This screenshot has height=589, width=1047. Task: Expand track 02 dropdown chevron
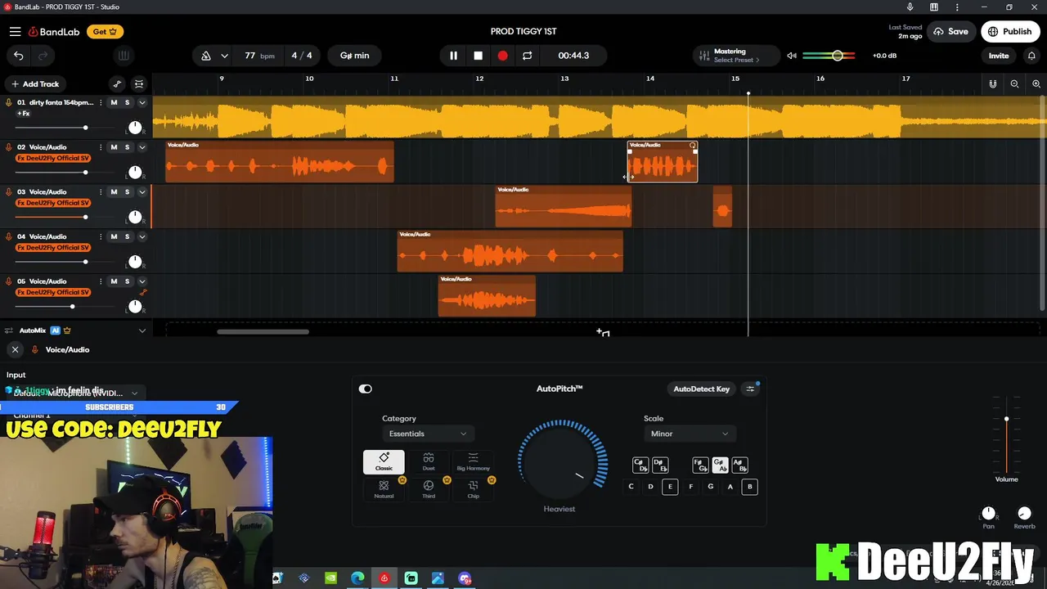coord(142,147)
